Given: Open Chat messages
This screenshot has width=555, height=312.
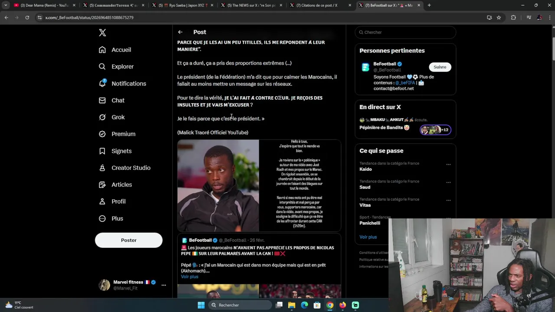Looking at the screenshot, I should click(x=111, y=101).
